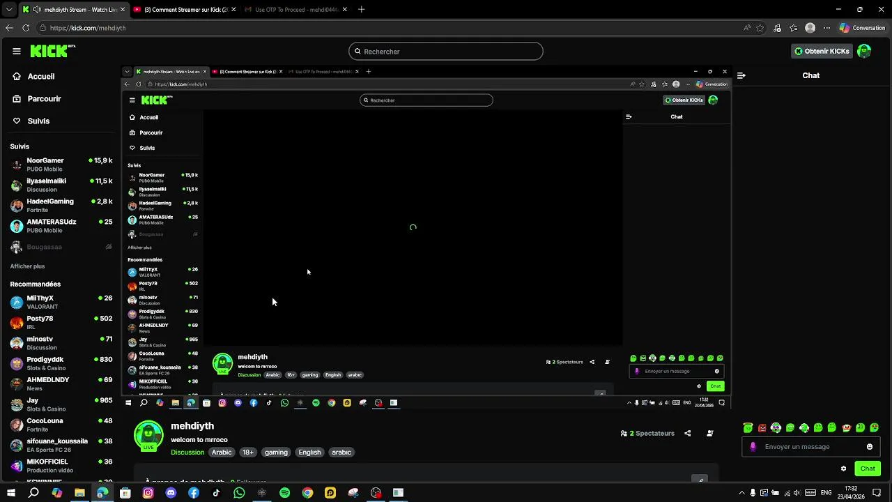
Task: Click the mehdiyth live avatar below video
Action: (x=148, y=435)
